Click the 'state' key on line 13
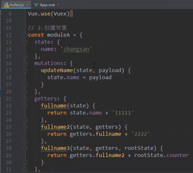This screenshot has width=193, height=173. [x=42, y=42]
